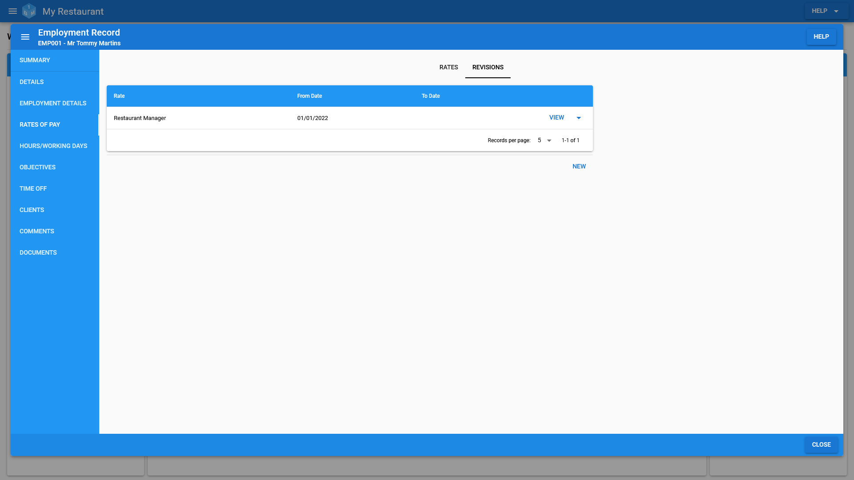854x480 pixels.
Task: Select the REVISIONS tab
Action: point(488,67)
